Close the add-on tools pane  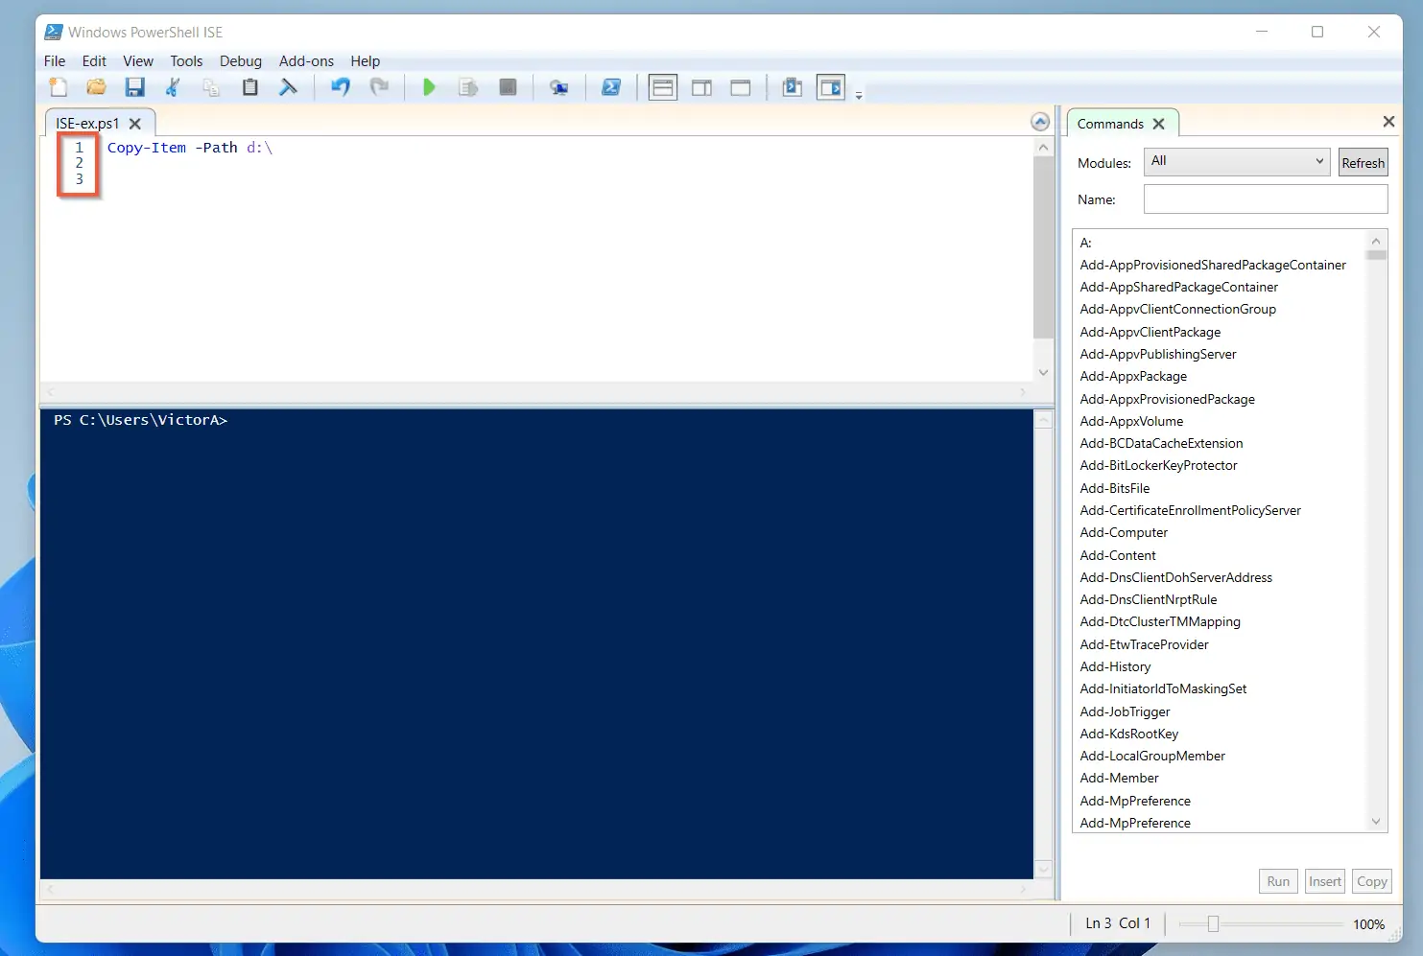coord(1388,122)
